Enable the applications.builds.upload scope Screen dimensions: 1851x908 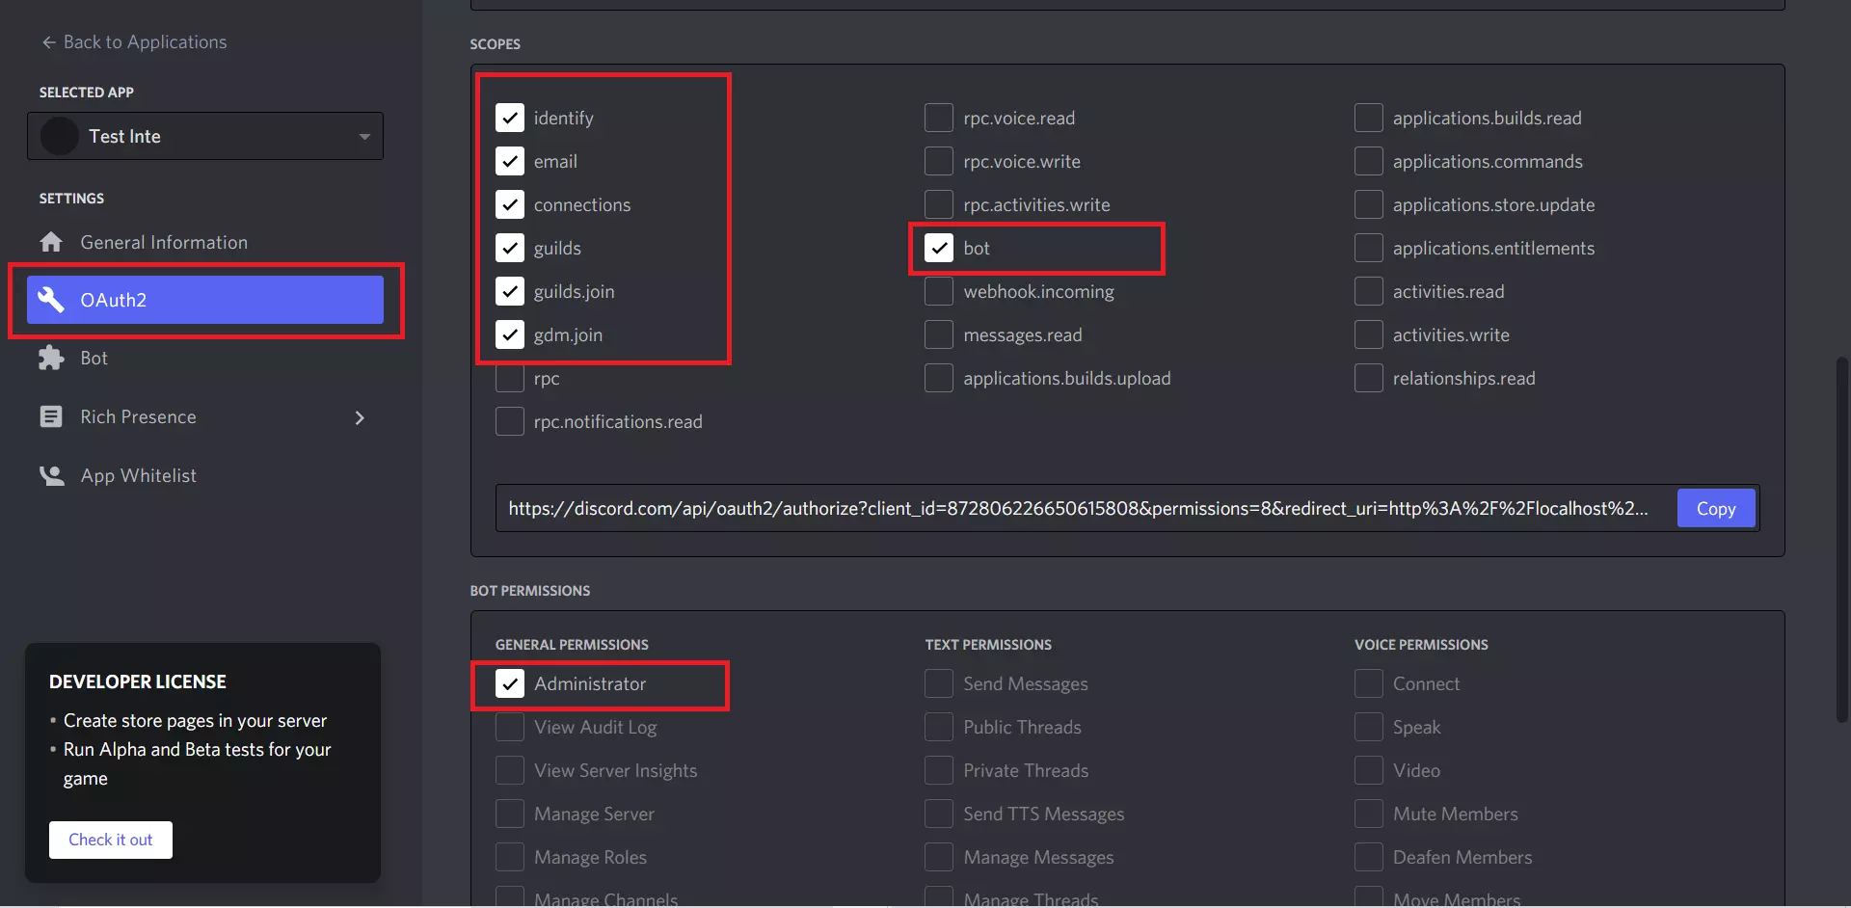(x=939, y=378)
